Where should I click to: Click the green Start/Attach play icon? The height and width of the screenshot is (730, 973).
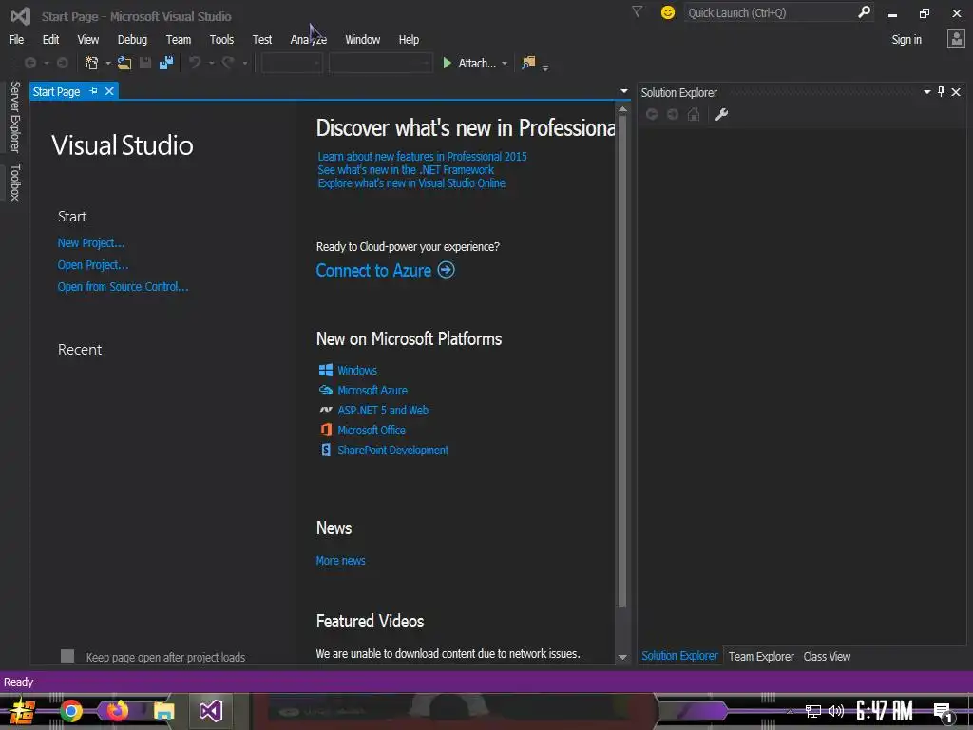[447, 63]
